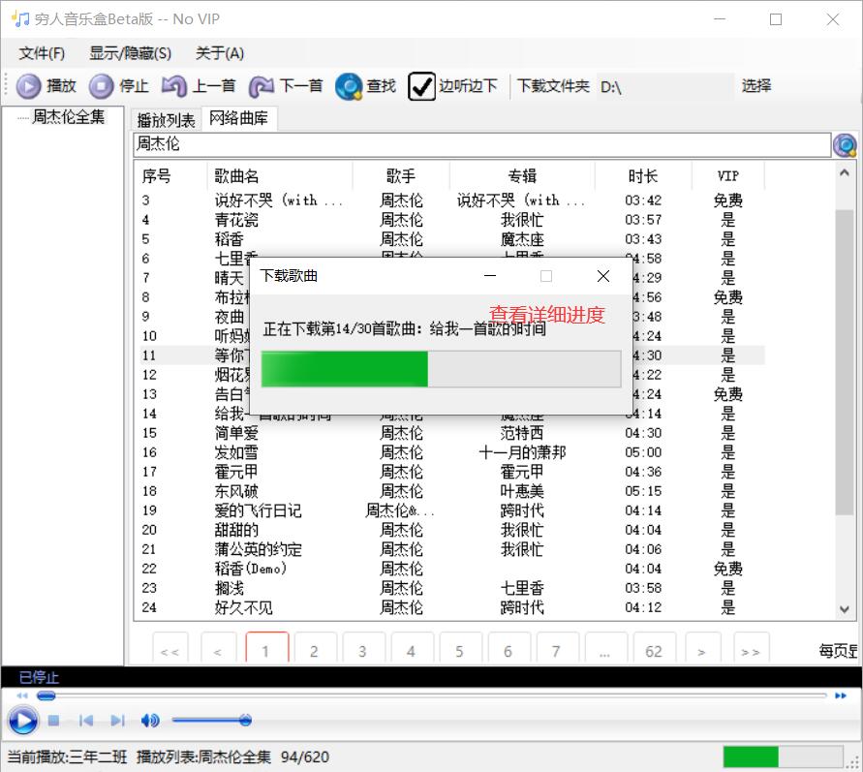Screen dimensions: 863x772
Task: Close the 下载歌曲 dialog
Action: click(603, 276)
